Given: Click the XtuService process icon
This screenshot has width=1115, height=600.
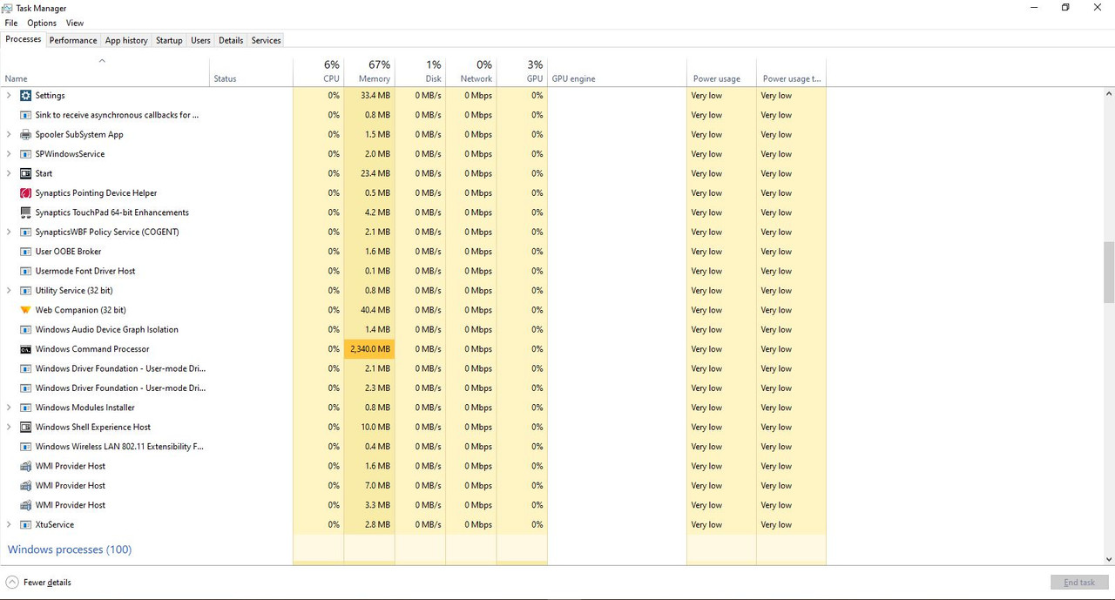Looking at the screenshot, I should point(25,525).
